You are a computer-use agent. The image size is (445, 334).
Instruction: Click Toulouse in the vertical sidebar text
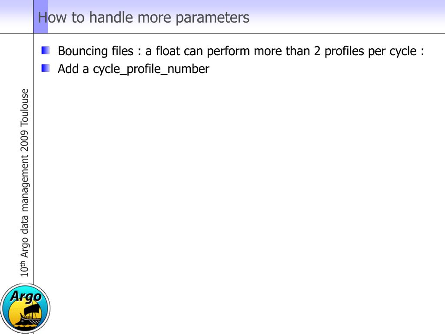[x=25, y=107]
